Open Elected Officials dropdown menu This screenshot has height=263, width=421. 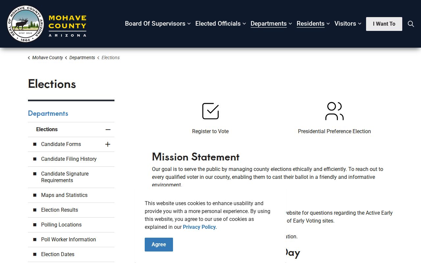(x=221, y=24)
